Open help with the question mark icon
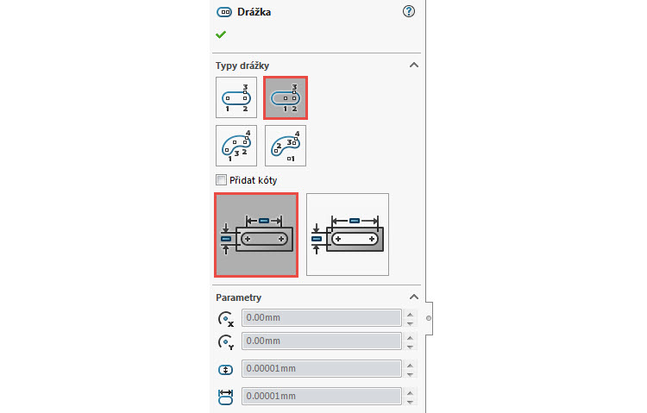The height and width of the screenshot is (413, 647). 409,11
